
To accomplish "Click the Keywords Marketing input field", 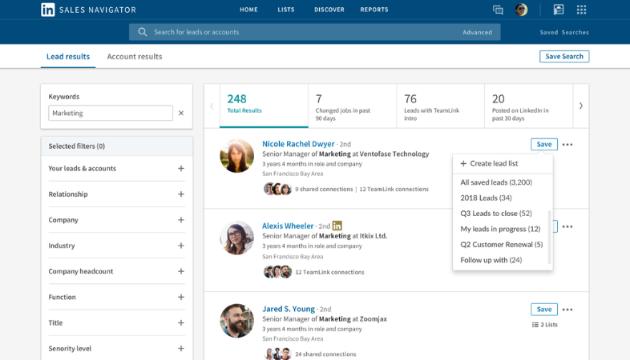I will click(x=111, y=113).
